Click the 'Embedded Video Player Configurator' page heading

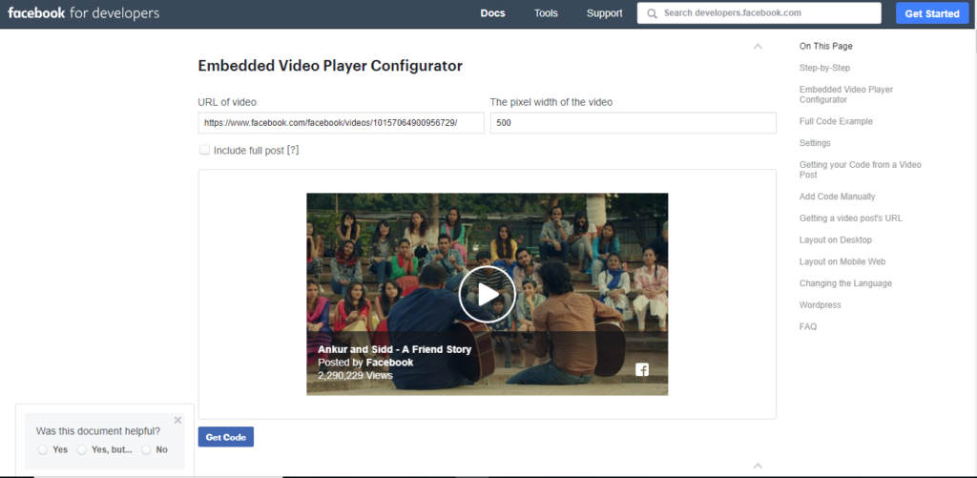[x=330, y=66]
